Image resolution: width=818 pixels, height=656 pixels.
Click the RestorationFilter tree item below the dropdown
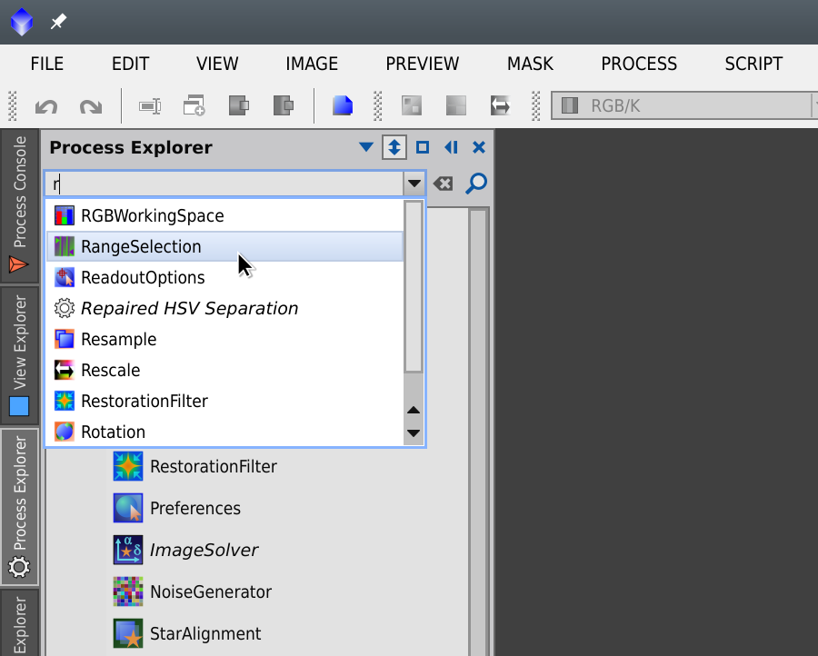214,466
